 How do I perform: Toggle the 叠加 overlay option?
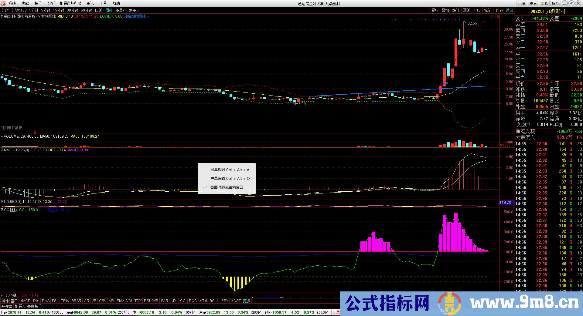(445, 10)
